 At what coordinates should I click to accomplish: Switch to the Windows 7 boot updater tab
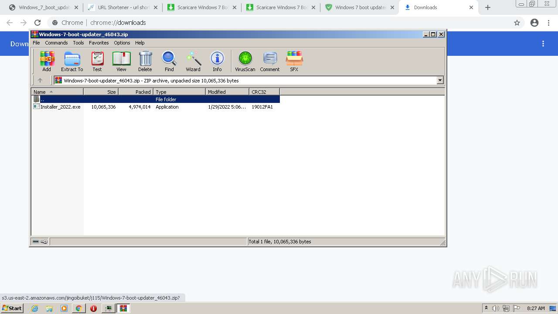[360, 7]
